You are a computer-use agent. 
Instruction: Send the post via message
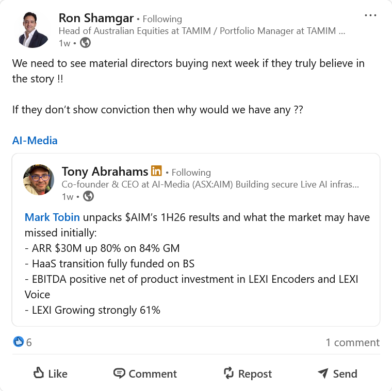(337, 373)
